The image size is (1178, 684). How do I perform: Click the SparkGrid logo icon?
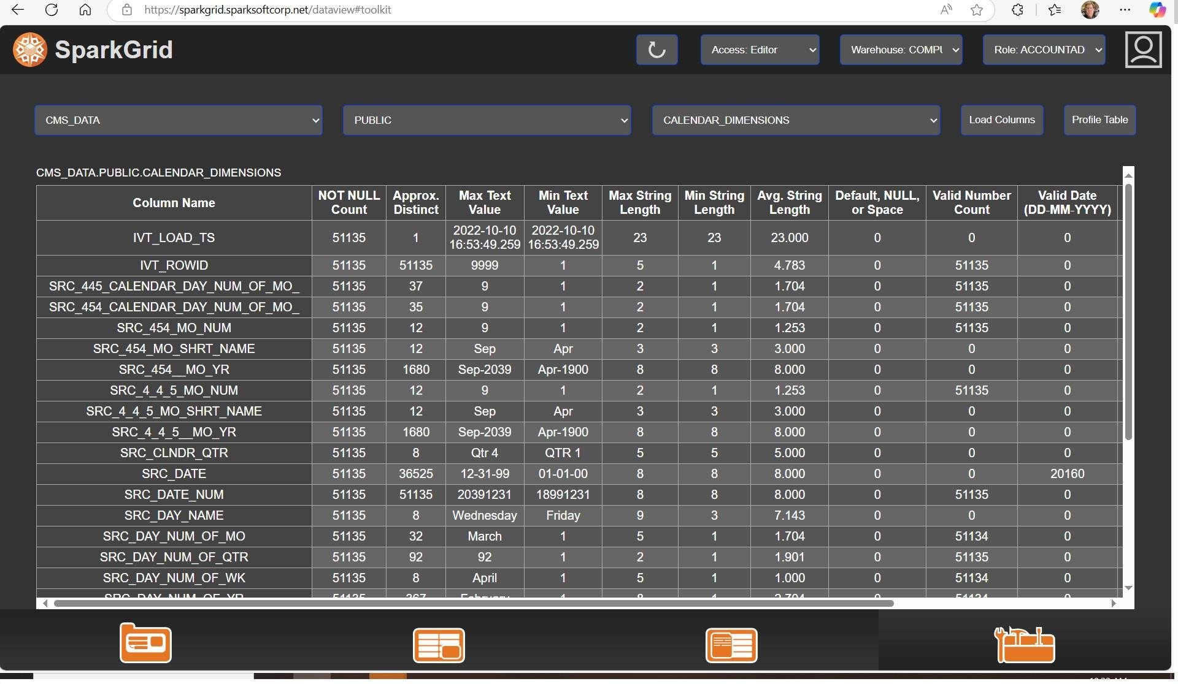coord(29,50)
